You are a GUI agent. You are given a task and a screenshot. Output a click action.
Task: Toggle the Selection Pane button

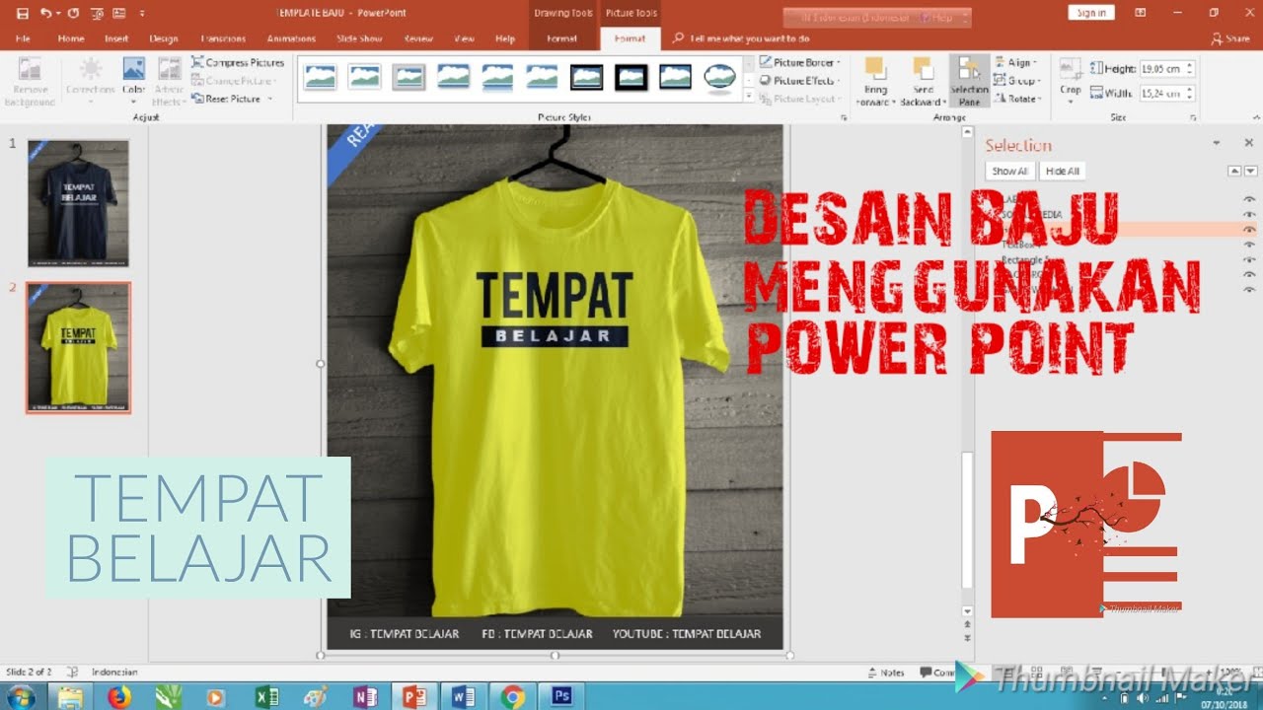pos(969,81)
